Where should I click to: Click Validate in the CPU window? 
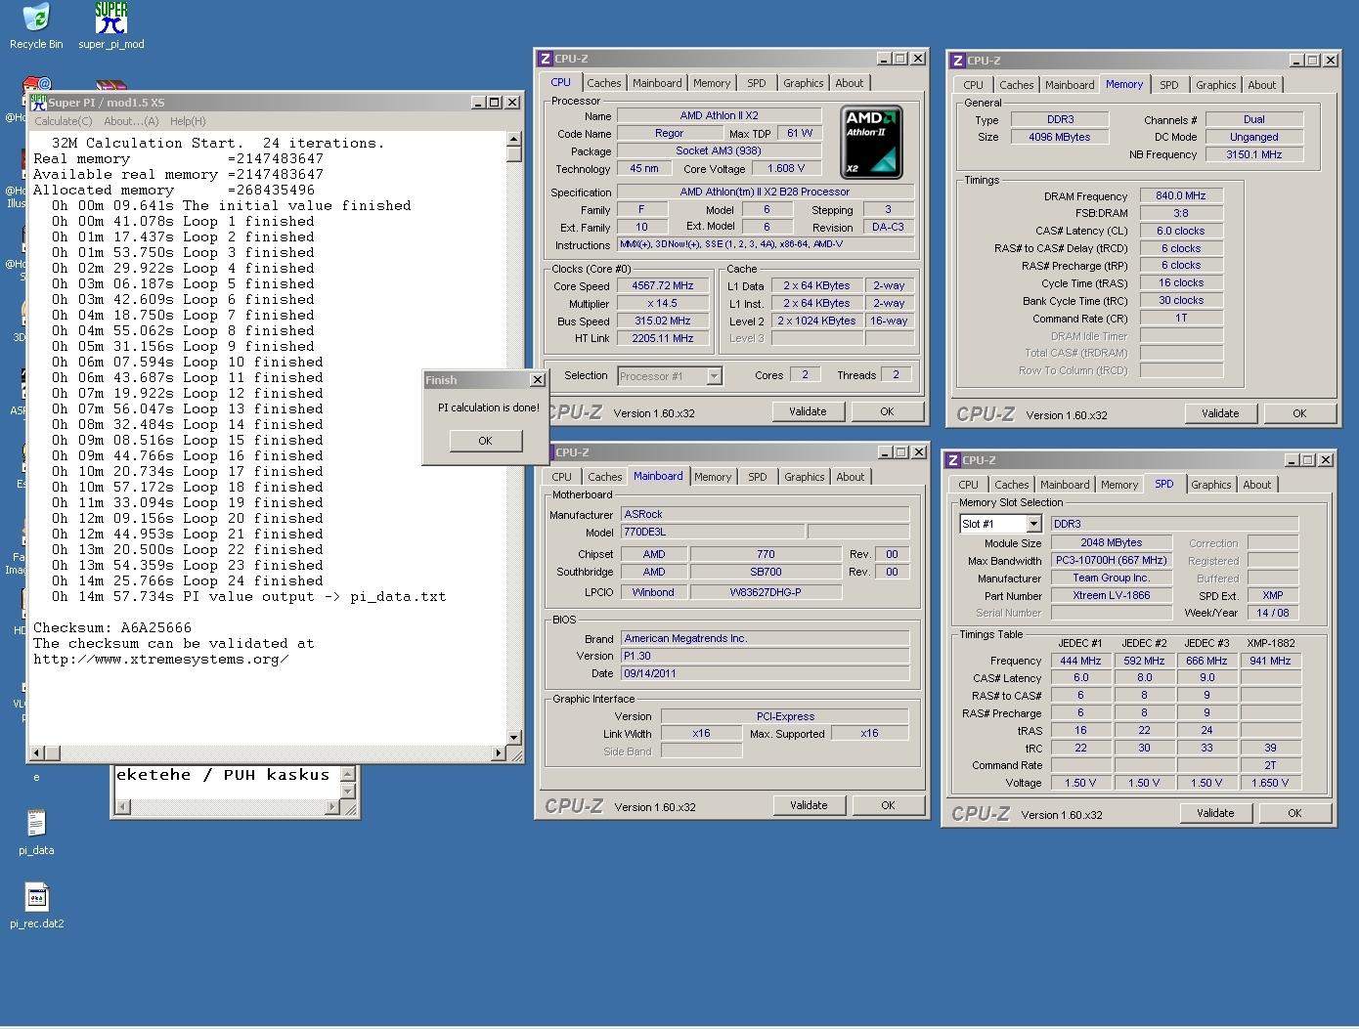[x=808, y=411]
